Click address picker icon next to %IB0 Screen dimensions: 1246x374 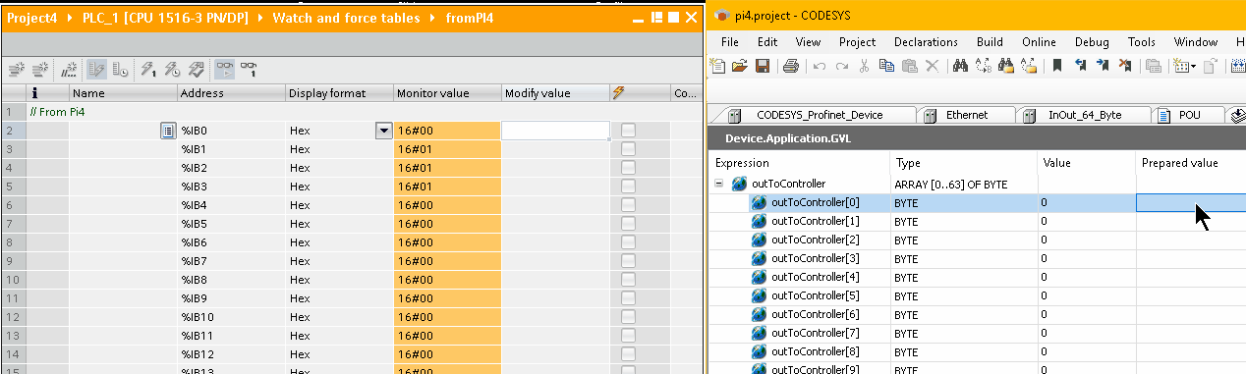click(168, 131)
